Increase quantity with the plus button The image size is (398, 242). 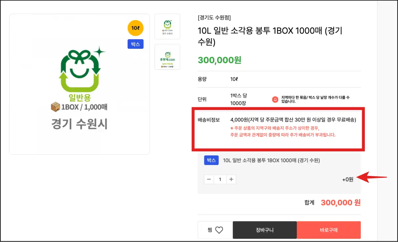(x=231, y=179)
